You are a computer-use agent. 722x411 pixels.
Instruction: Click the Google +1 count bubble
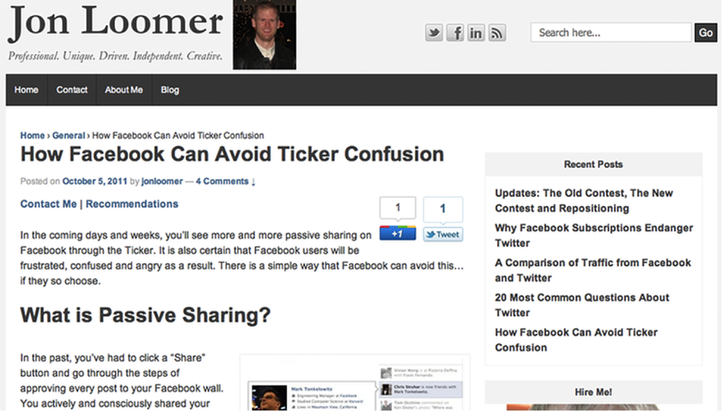pos(398,208)
